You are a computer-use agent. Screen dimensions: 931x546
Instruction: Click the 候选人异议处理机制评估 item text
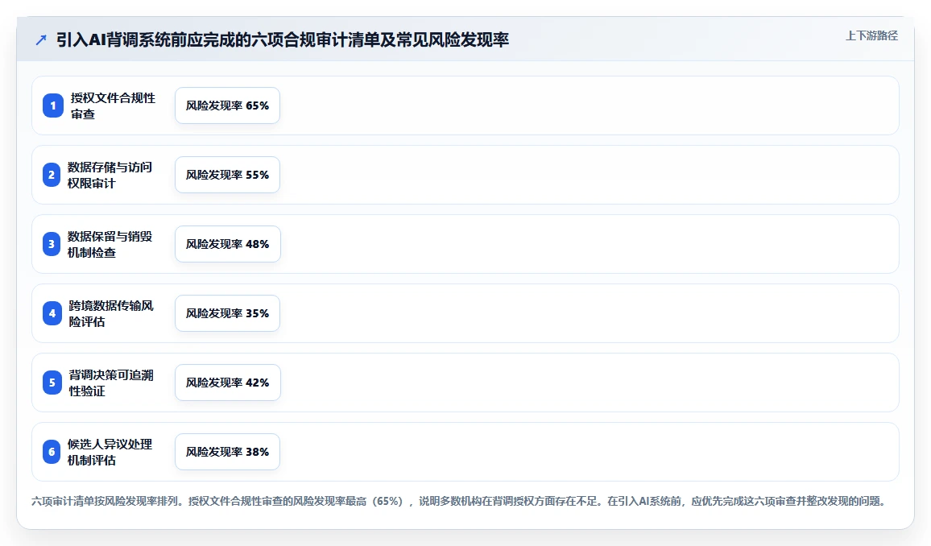tap(110, 452)
